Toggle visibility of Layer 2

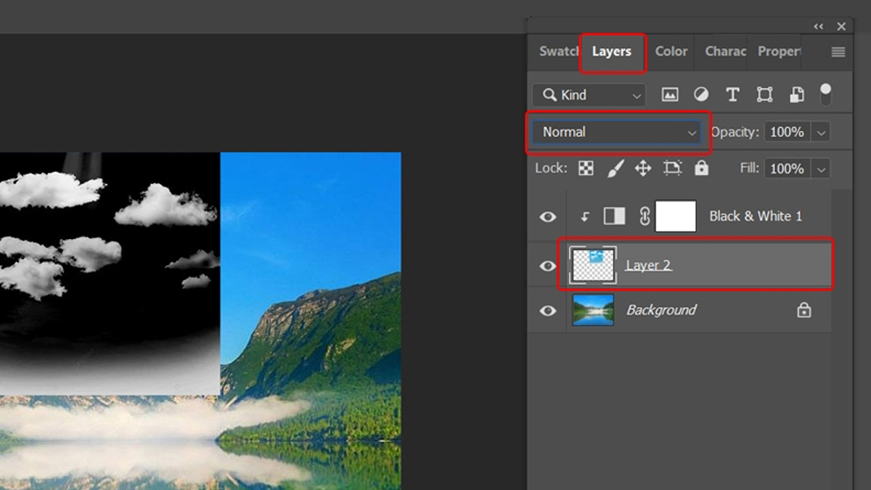tap(548, 266)
